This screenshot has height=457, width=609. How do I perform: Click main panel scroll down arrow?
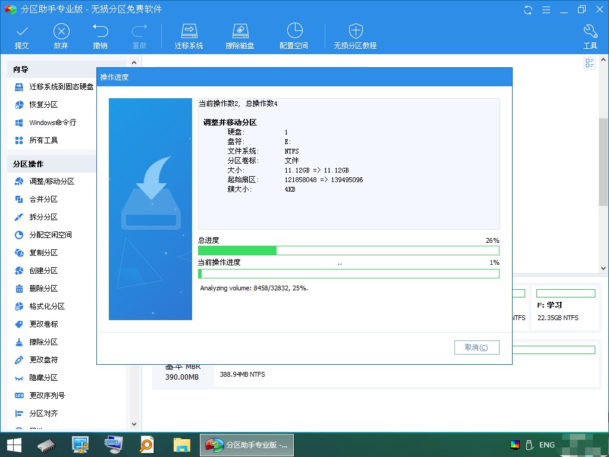[604, 268]
